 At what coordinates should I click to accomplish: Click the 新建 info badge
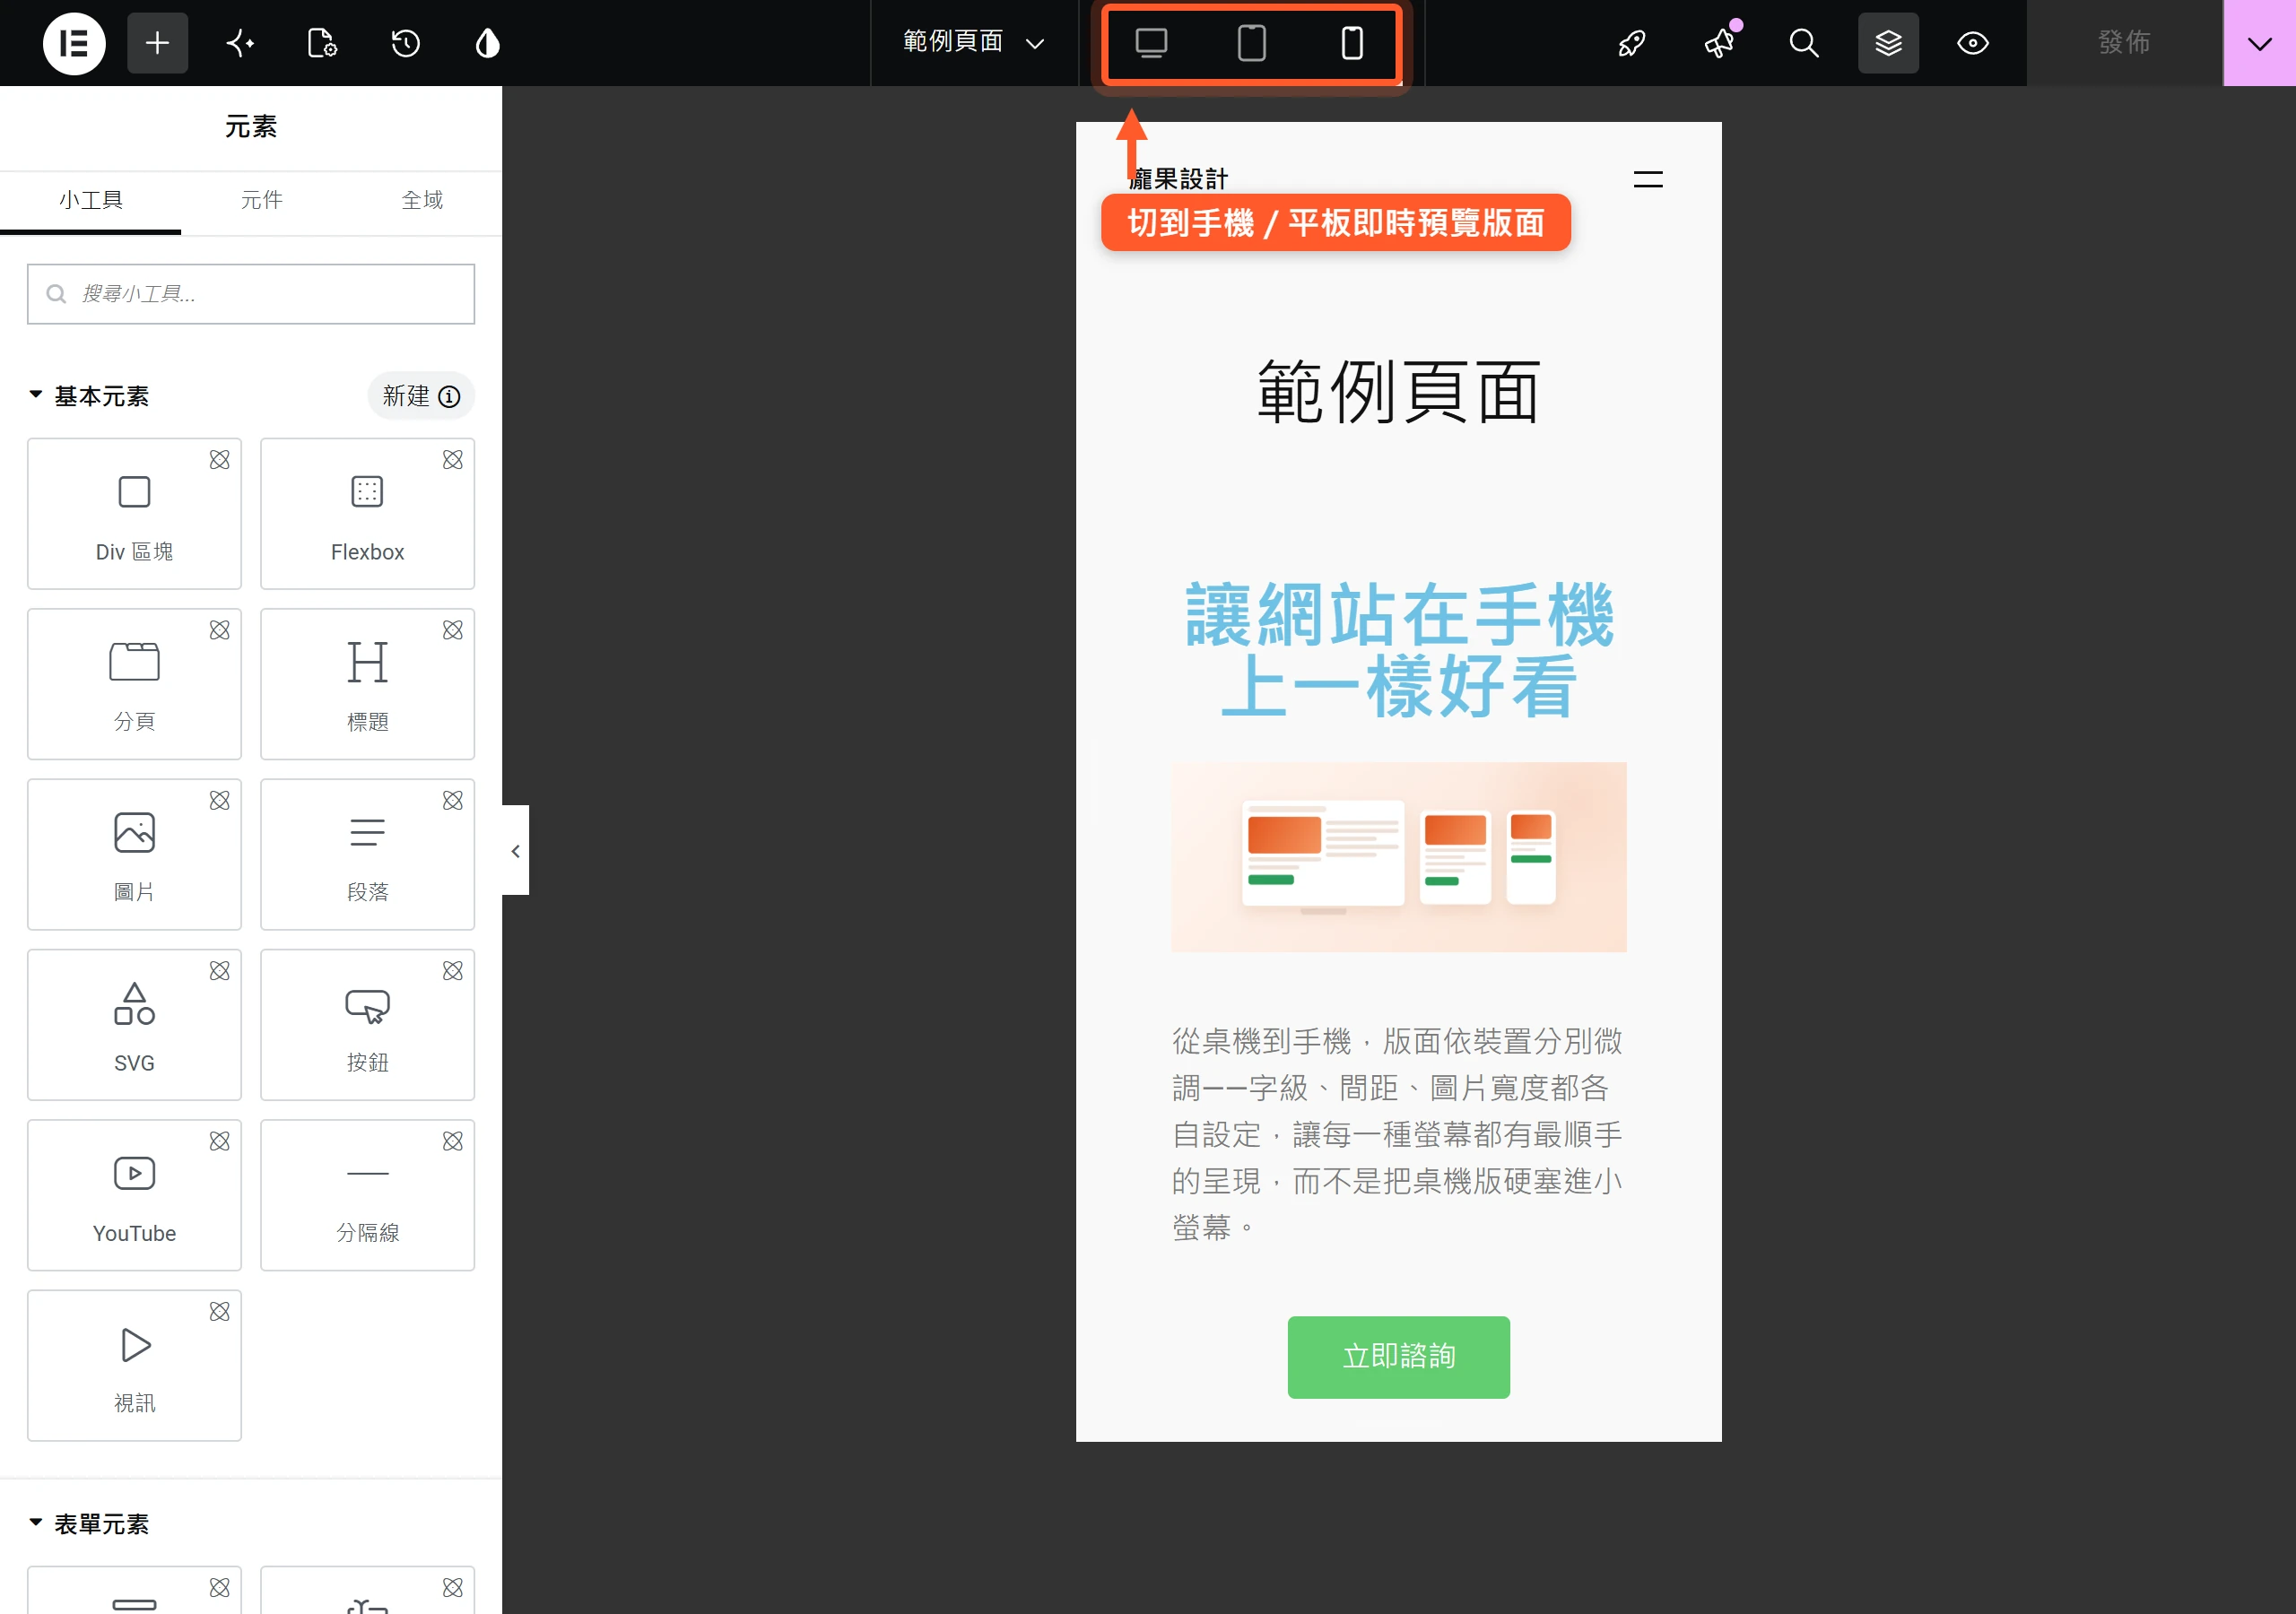coord(421,396)
